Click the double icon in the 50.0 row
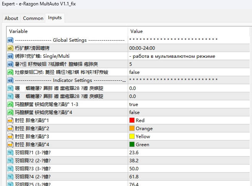Viewport: 252px width, 186px height. (10, 169)
